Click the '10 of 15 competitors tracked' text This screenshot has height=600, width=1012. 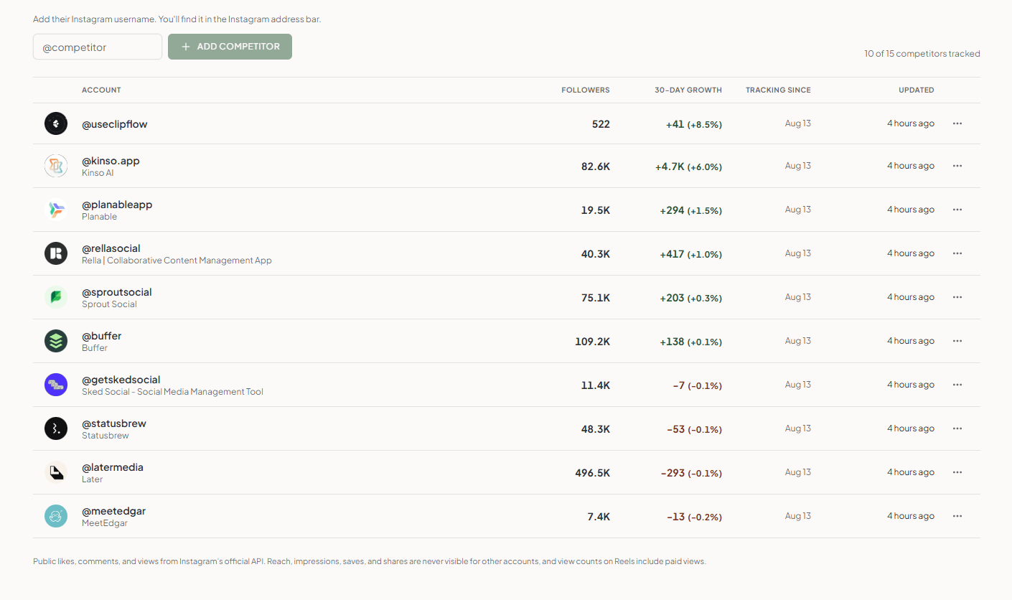(x=922, y=54)
